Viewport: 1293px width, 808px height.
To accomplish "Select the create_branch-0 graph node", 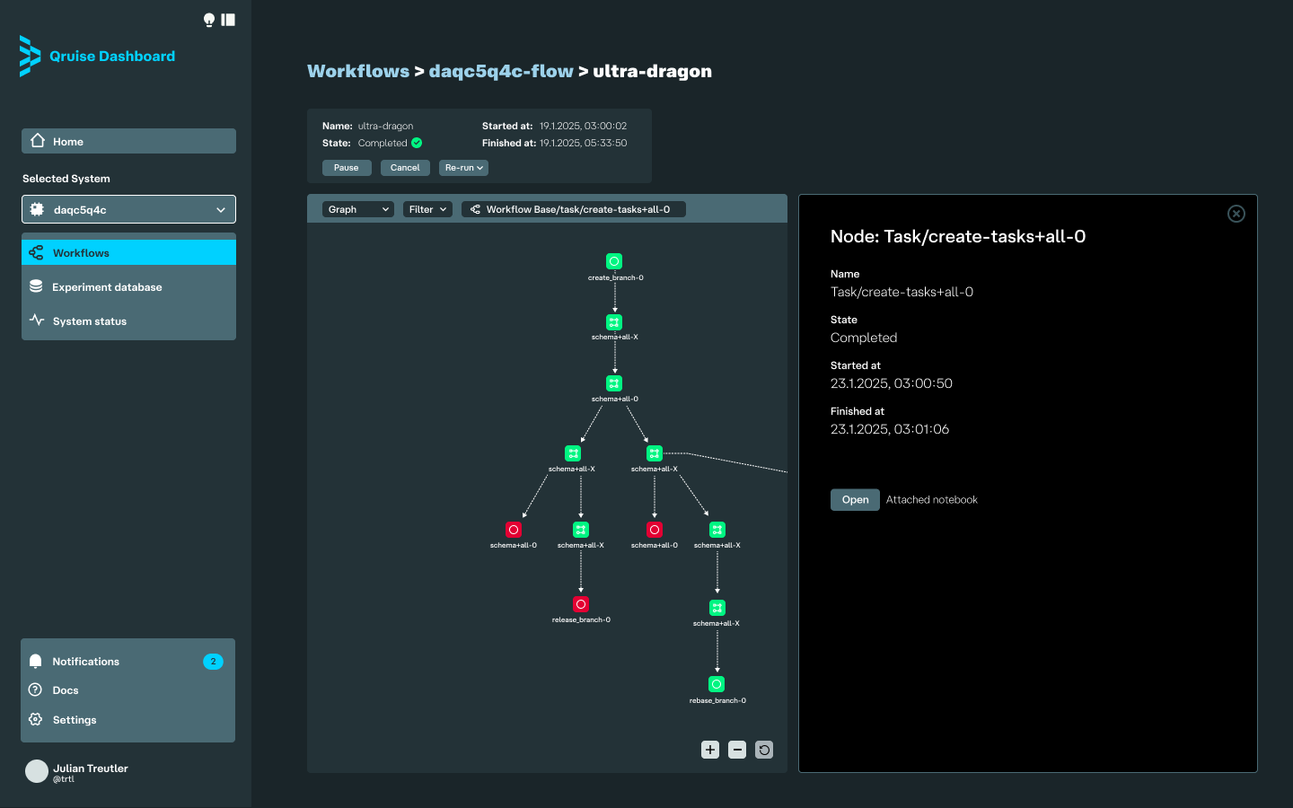I will 614,261.
